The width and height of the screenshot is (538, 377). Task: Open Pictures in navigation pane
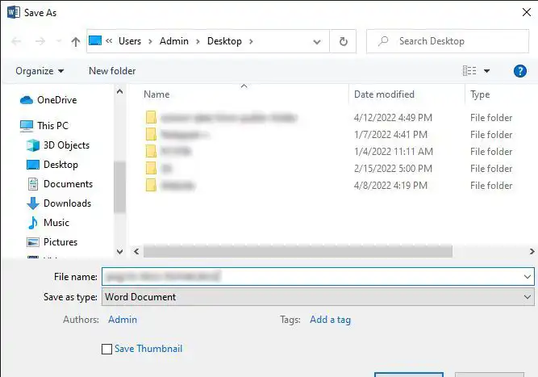click(x=52, y=242)
